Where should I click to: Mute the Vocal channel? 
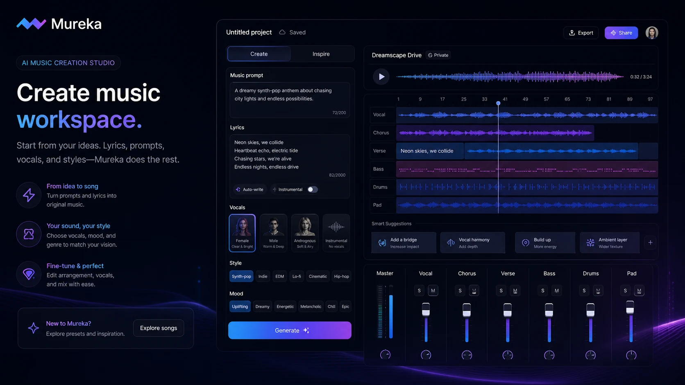tap(433, 290)
